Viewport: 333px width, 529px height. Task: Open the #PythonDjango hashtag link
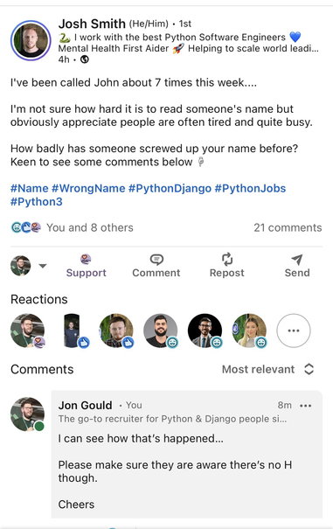tap(170, 188)
